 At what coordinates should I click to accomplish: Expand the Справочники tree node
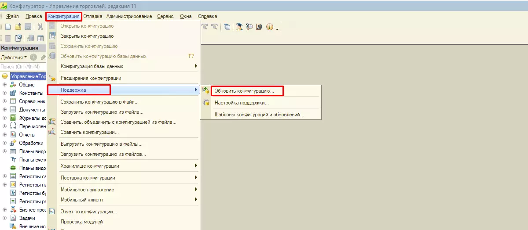pyautogui.click(x=5, y=101)
